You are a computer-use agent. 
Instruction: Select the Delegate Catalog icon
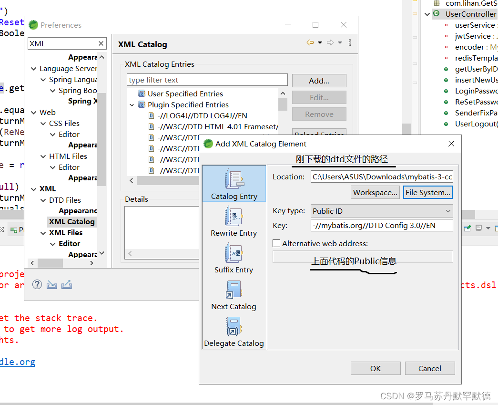point(234,326)
